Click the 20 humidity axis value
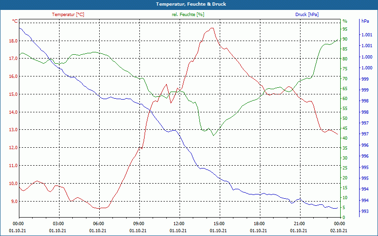This screenshot has height=236, width=378. (345, 178)
